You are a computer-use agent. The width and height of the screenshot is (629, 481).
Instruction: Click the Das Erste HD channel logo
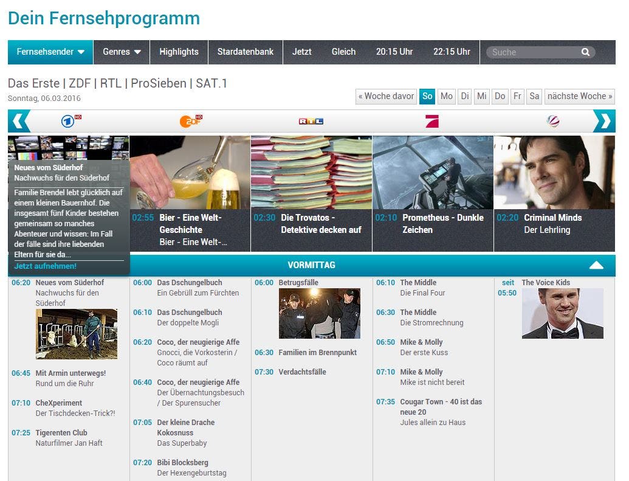[71, 120]
